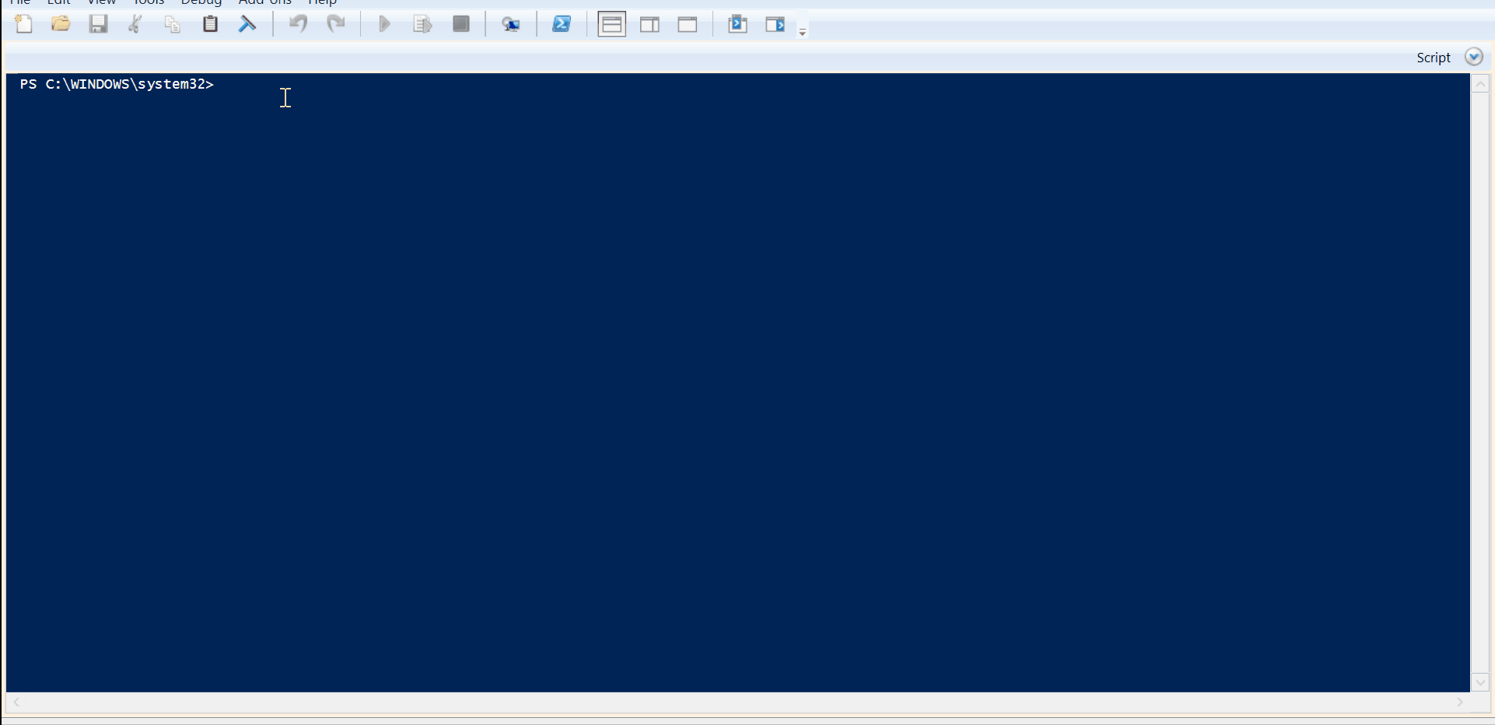Toggle Show Script Pane Right layout
The height and width of the screenshot is (725, 1495).
click(x=650, y=24)
